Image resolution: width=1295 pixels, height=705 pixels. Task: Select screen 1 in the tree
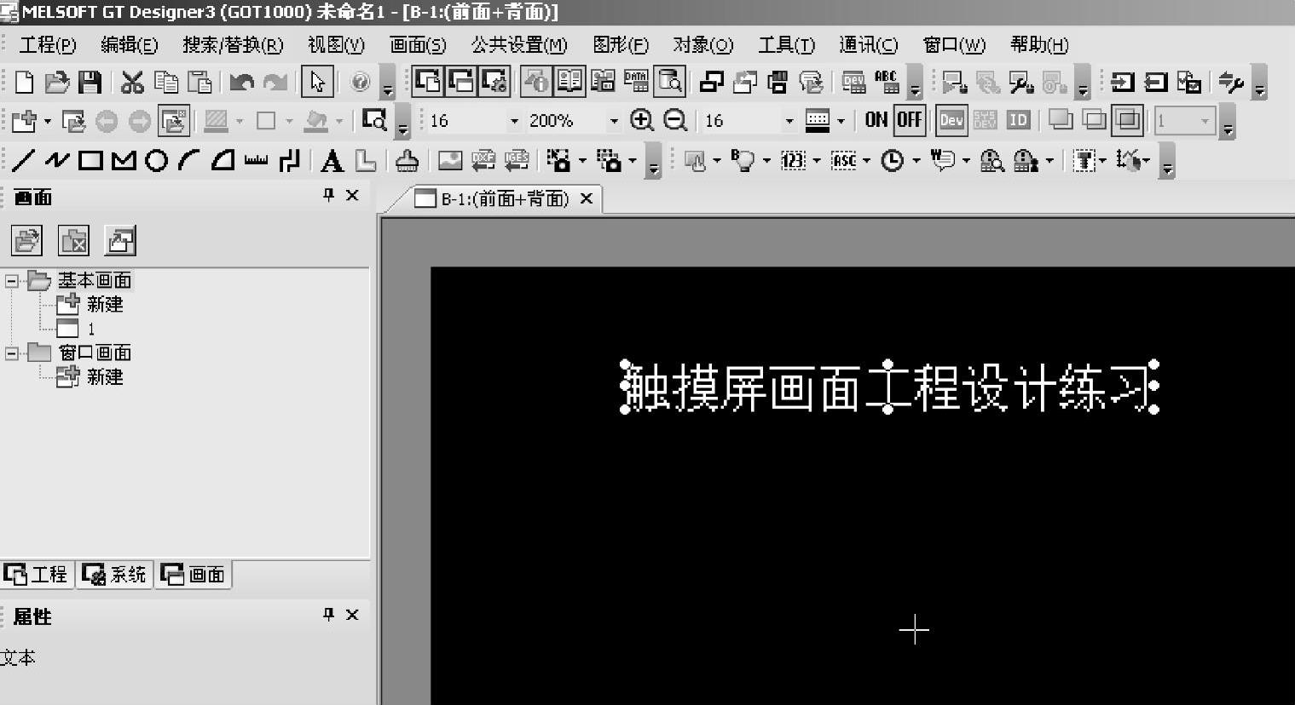(x=90, y=329)
